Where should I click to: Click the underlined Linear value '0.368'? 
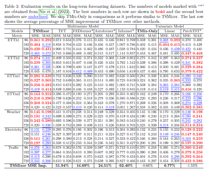coord(164,40)
